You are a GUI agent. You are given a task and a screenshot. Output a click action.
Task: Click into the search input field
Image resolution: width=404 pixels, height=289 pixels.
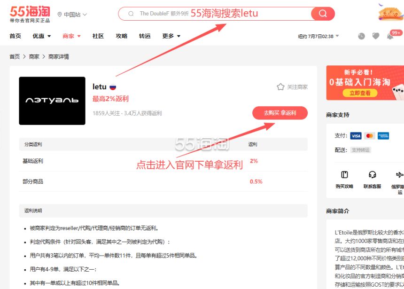tap(219, 14)
